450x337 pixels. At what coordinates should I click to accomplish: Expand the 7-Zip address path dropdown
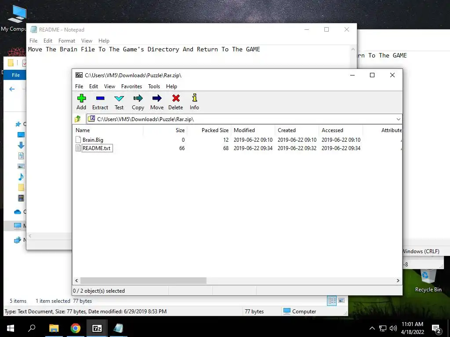[x=398, y=119]
